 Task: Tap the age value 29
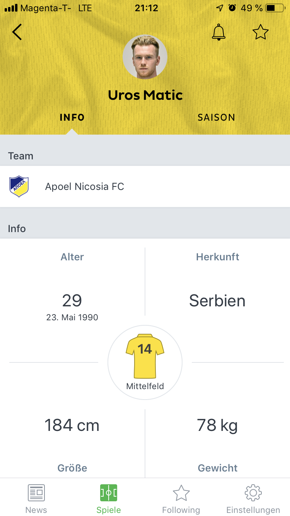(72, 301)
